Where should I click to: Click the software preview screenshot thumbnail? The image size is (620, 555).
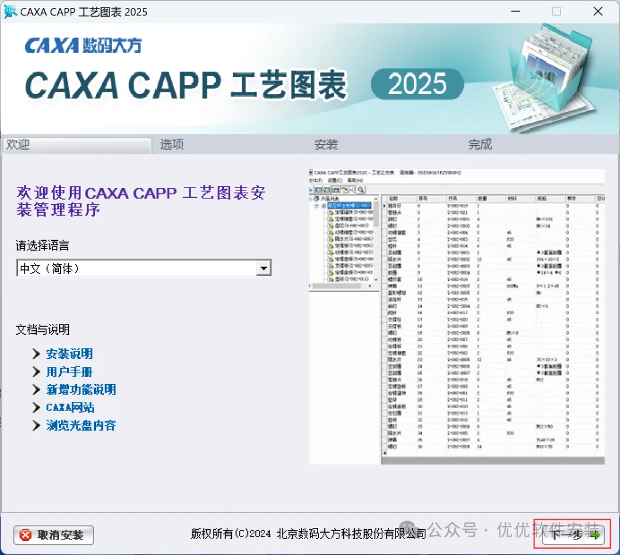coord(457,316)
